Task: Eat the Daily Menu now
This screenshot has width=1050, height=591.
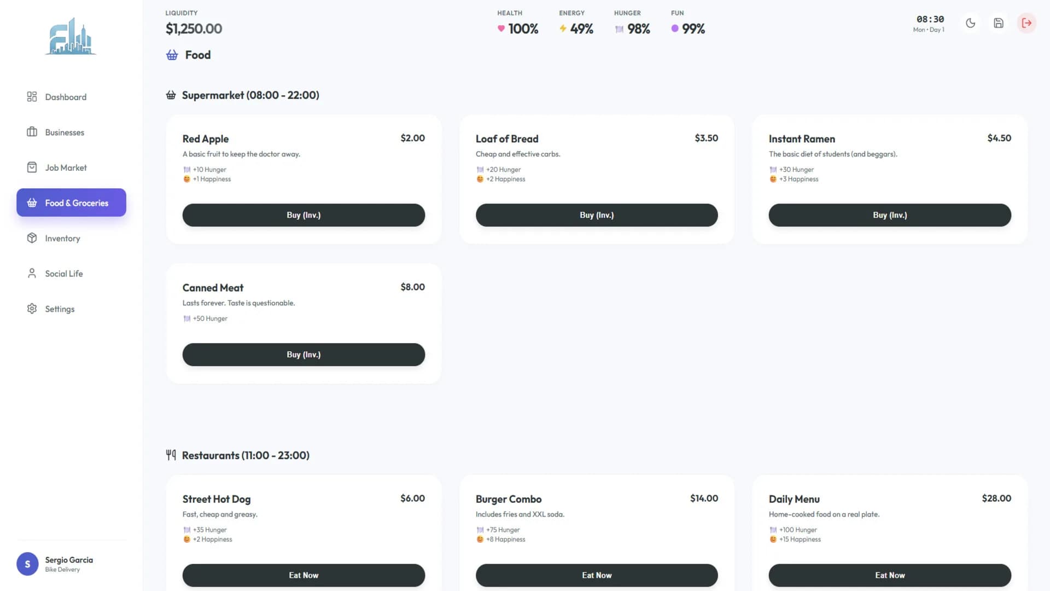Action: click(890, 575)
